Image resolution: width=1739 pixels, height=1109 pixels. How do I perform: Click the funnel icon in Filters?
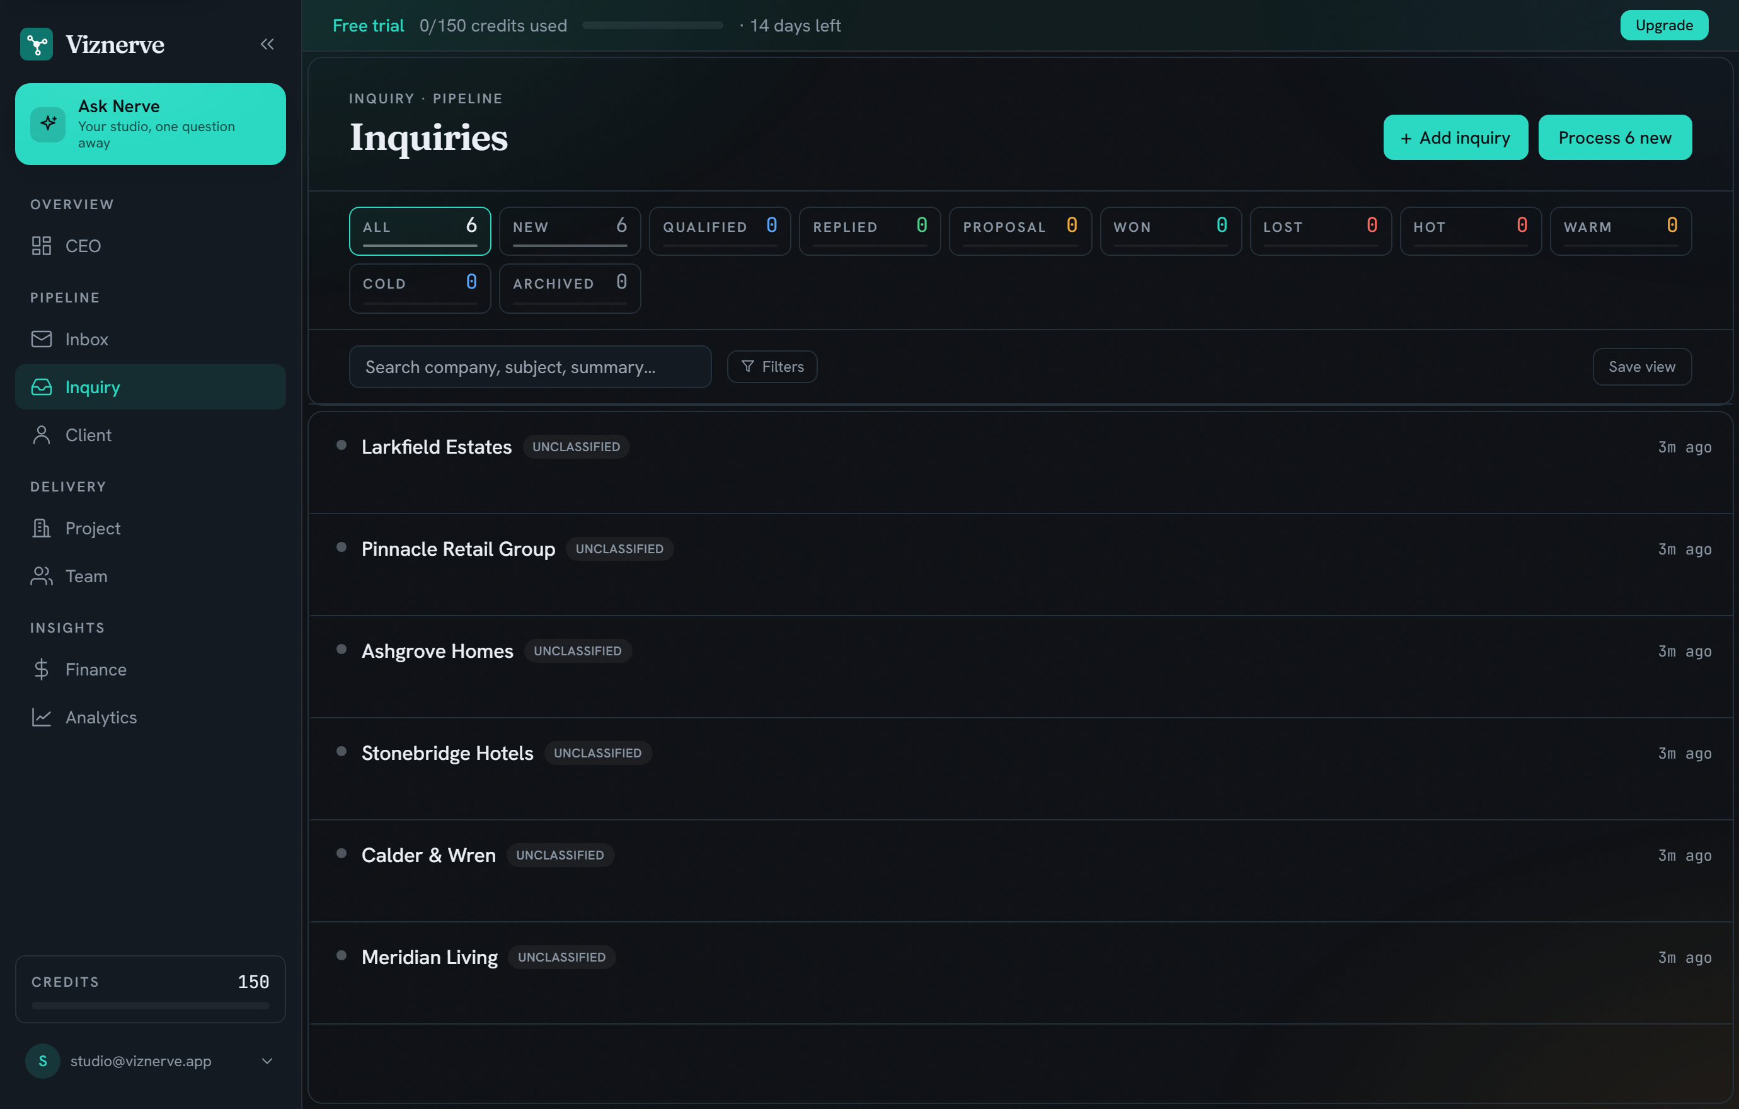coord(747,367)
